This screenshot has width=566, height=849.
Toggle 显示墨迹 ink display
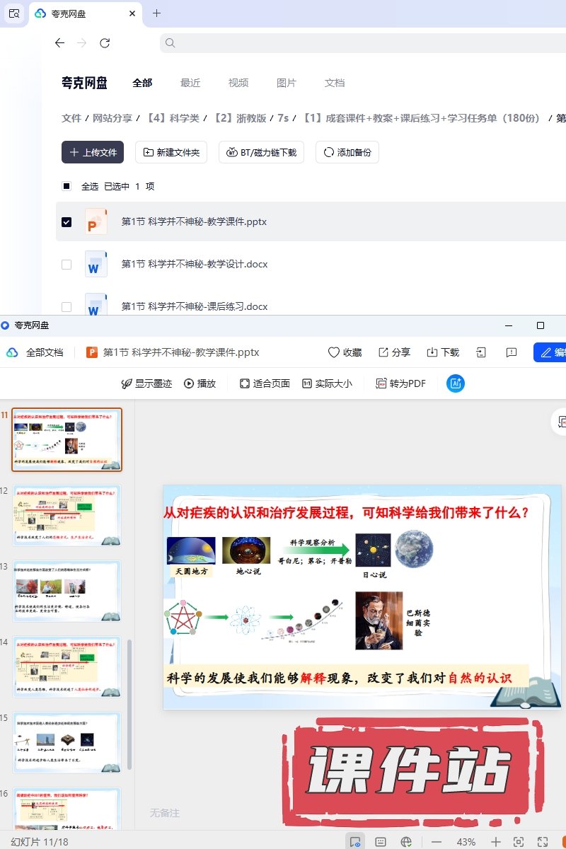tap(146, 383)
